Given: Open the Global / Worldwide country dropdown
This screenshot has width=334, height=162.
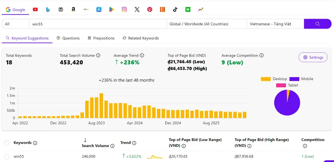Looking at the screenshot, I should [x=207, y=24].
